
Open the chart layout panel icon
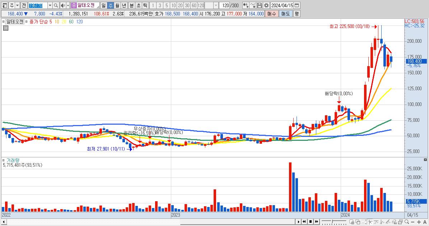[5, 5]
